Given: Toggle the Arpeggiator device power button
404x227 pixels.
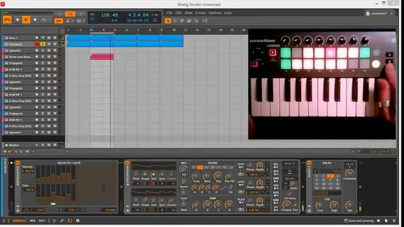Looking at the screenshot, I should 18,163.
